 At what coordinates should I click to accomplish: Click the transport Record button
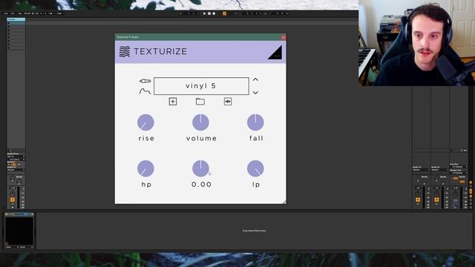[214, 13]
